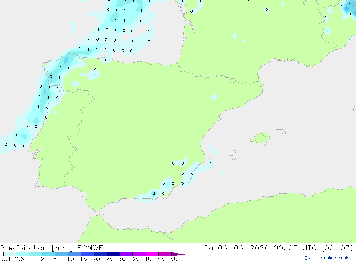Click the 10–15 mm legend swatch

click(x=74, y=254)
